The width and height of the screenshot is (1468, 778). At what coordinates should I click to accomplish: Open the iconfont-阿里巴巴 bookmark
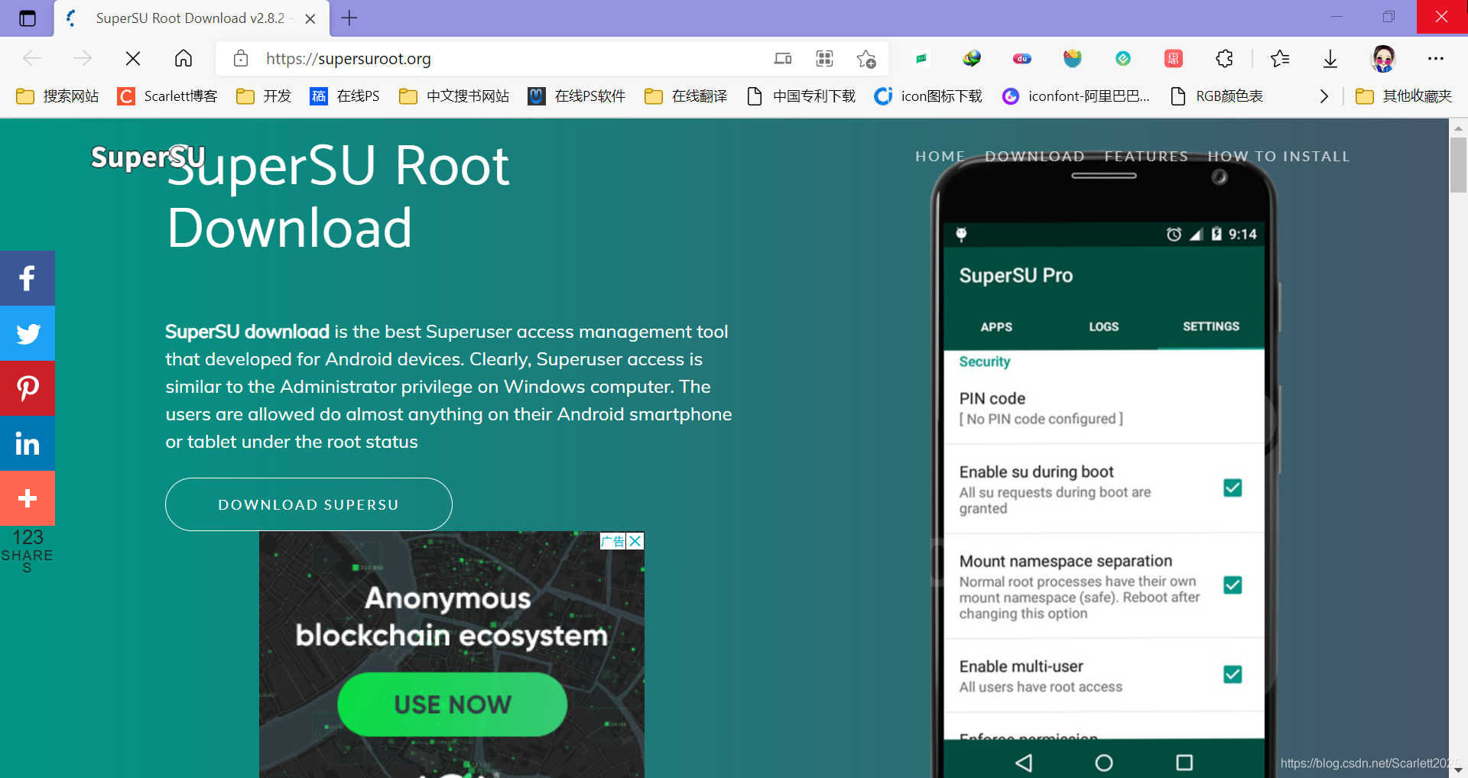1076,96
